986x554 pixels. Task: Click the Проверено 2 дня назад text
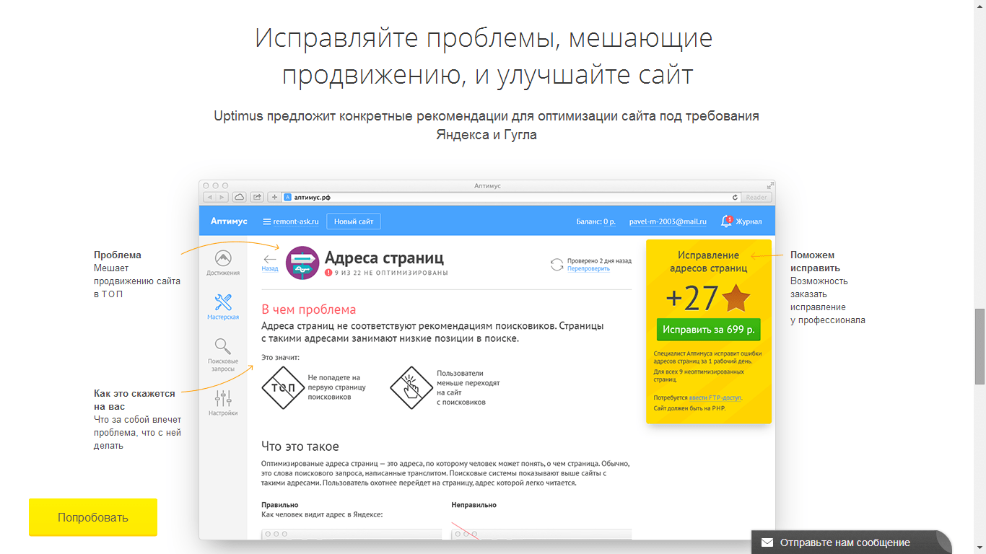[599, 260]
